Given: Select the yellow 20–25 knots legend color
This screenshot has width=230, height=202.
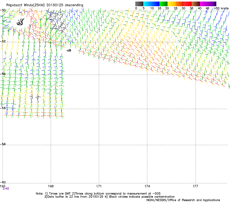Looking at the screenshot, I should coord(172,4).
